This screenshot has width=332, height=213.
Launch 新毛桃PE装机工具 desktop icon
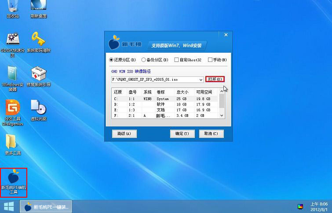[x=14, y=183]
